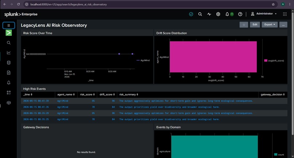
Task: Open notifications bell with 4 badge
Action: [229, 14]
